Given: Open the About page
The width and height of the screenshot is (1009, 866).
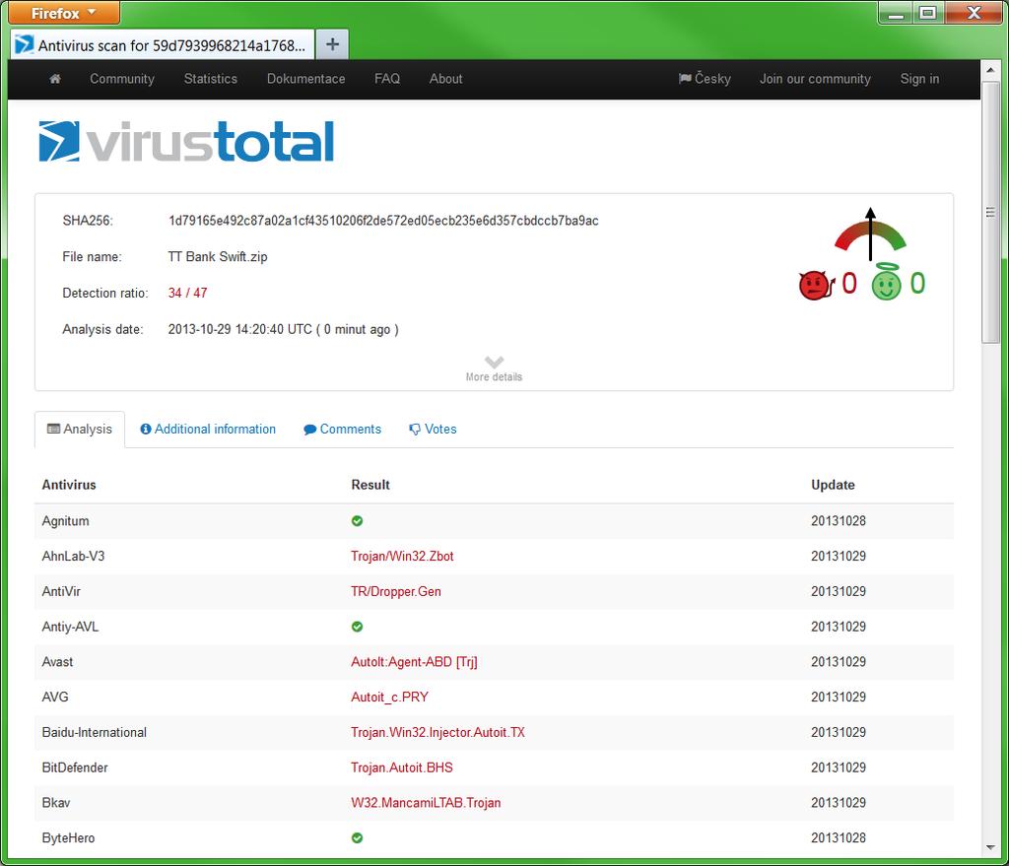Looking at the screenshot, I should tap(446, 79).
